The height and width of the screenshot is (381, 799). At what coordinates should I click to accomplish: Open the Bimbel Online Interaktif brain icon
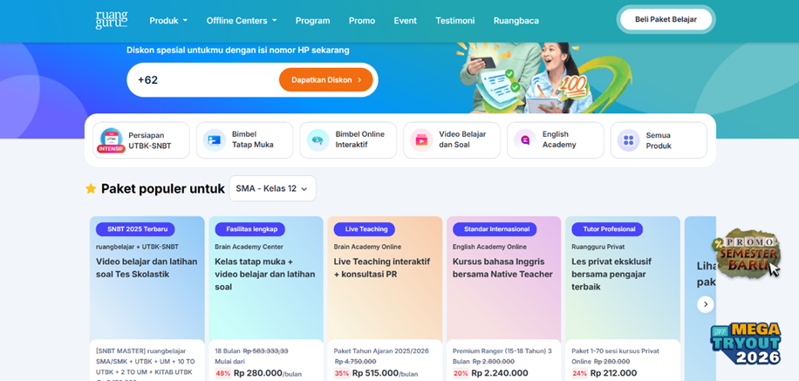coord(318,140)
